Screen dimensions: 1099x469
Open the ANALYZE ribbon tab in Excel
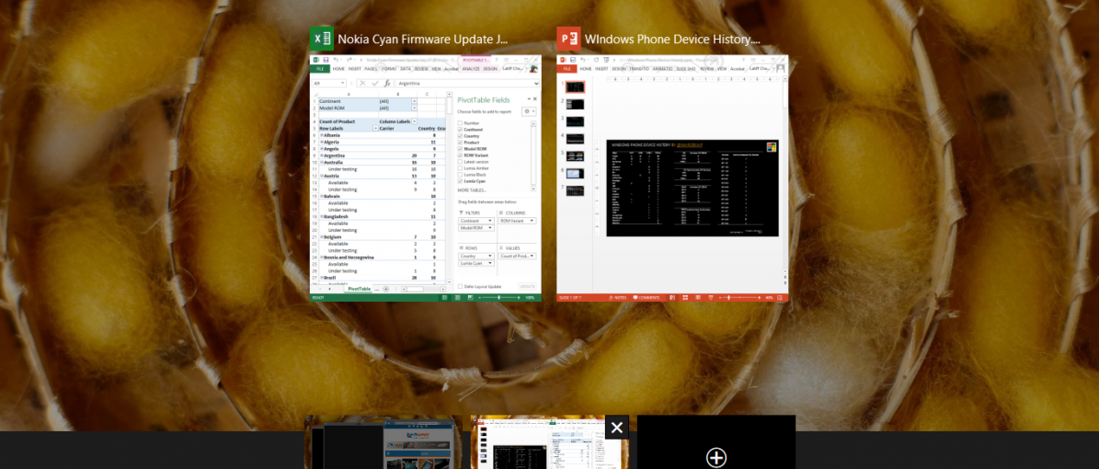click(471, 69)
